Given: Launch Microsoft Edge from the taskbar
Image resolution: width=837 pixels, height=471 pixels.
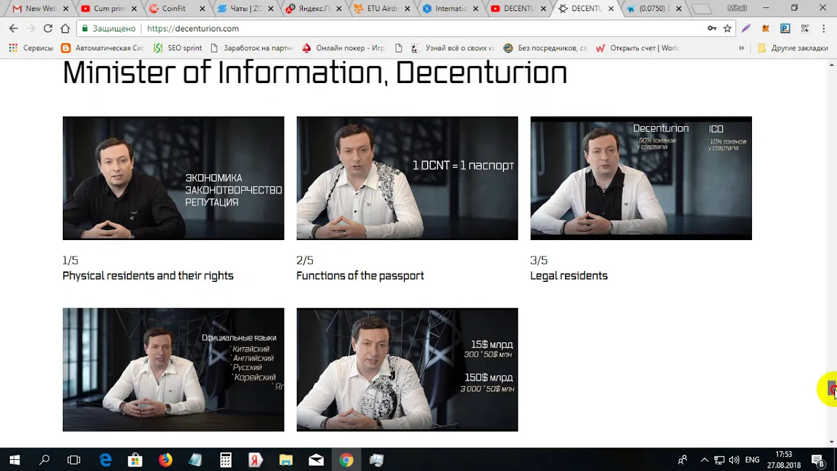Looking at the screenshot, I should (105, 460).
